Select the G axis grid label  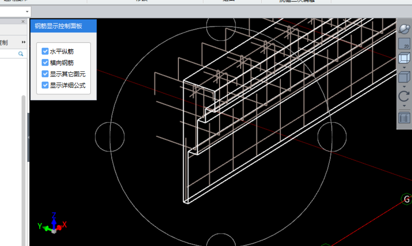pyautogui.click(x=406, y=199)
